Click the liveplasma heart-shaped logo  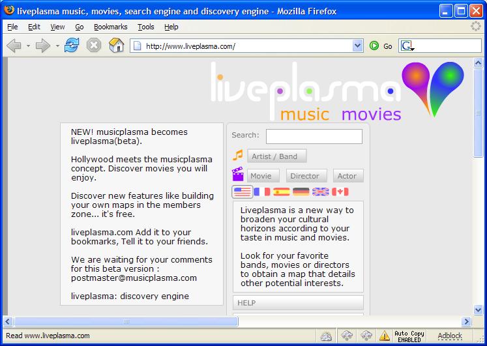coord(433,89)
